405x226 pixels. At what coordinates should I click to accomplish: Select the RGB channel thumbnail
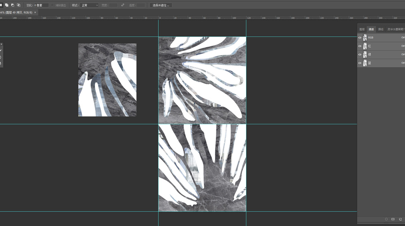364,38
